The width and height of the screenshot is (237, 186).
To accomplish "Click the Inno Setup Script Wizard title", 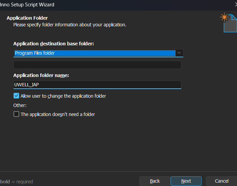I will coord(27,5).
